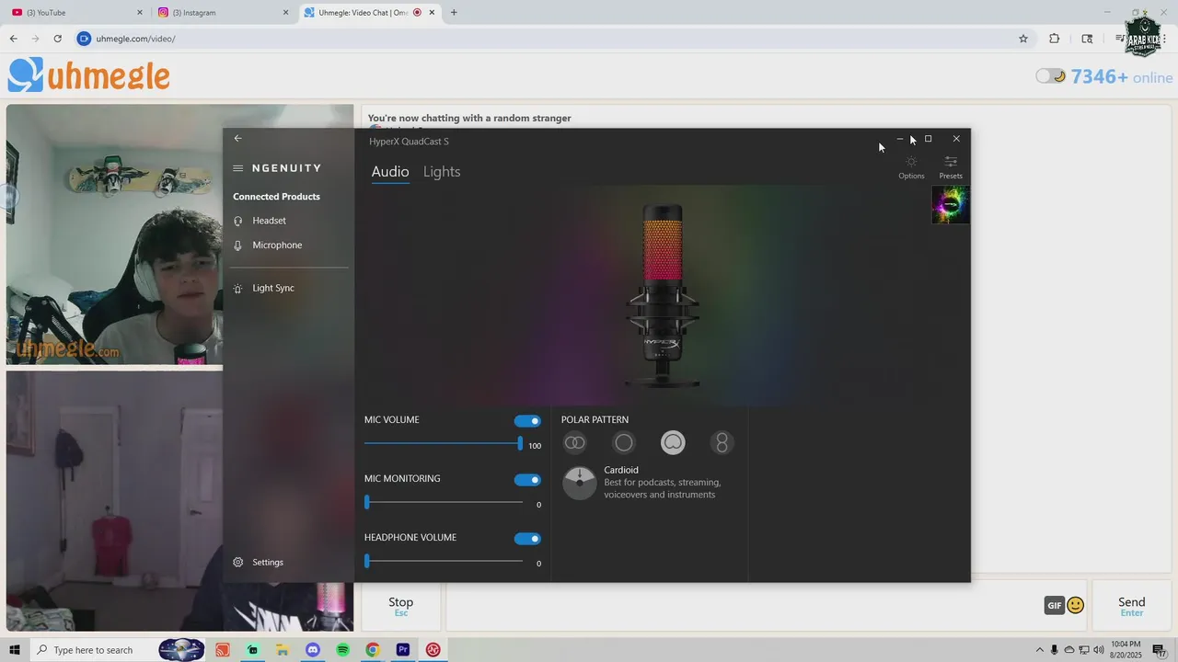Toggle Uhmegle dark mode switch
The height and width of the screenshot is (662, 1178).
(1050, 76)
